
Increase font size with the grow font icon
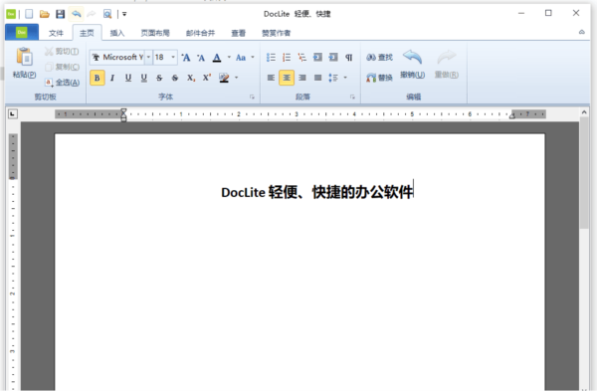[x=186, y=58]
